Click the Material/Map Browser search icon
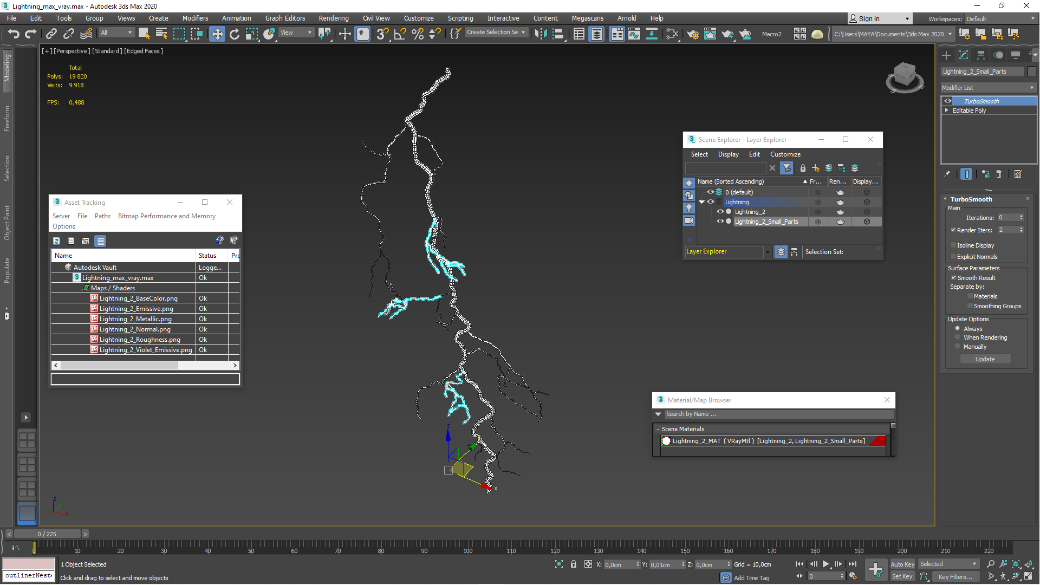The width and height of the screenshot is (1040, 585). [x=658, y=414]
